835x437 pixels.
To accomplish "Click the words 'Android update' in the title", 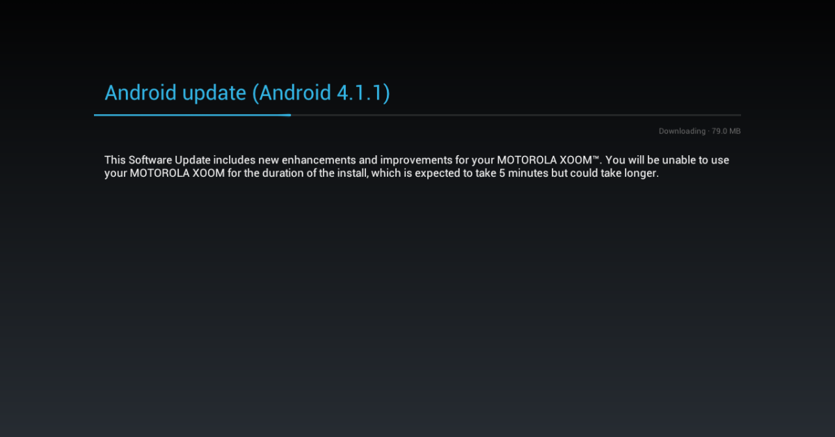I will point(175,93).
